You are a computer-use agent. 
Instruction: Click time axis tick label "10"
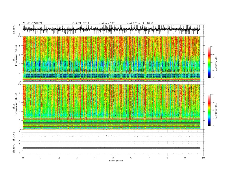click(203, 158)
